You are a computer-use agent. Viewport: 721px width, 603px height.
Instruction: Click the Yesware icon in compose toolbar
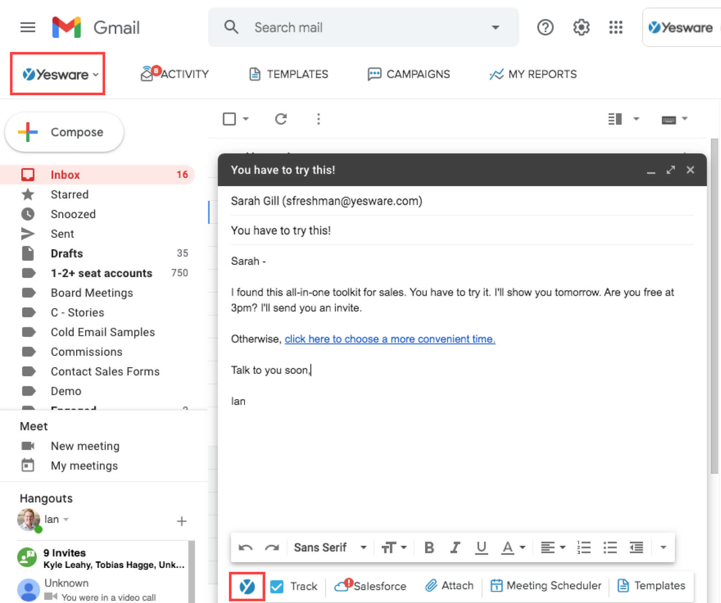coord(247,587)
